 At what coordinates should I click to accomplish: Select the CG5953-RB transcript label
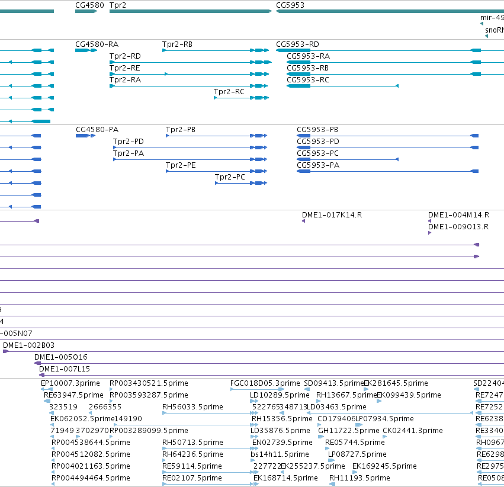coord(307,68)
